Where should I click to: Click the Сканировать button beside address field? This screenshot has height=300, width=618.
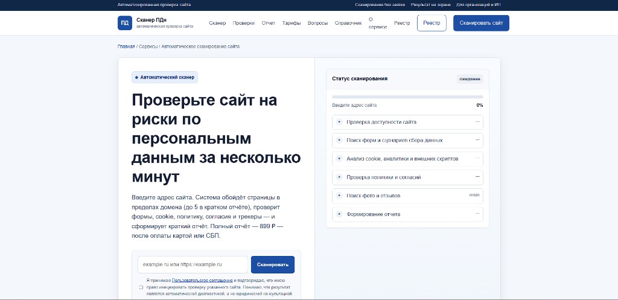tap(273, 264)
